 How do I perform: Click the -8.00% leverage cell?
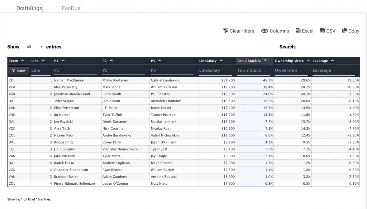tap(335, 121)
